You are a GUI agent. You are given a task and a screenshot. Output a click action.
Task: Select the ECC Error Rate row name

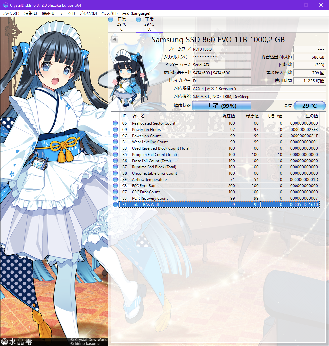click(x=144, y=186)
